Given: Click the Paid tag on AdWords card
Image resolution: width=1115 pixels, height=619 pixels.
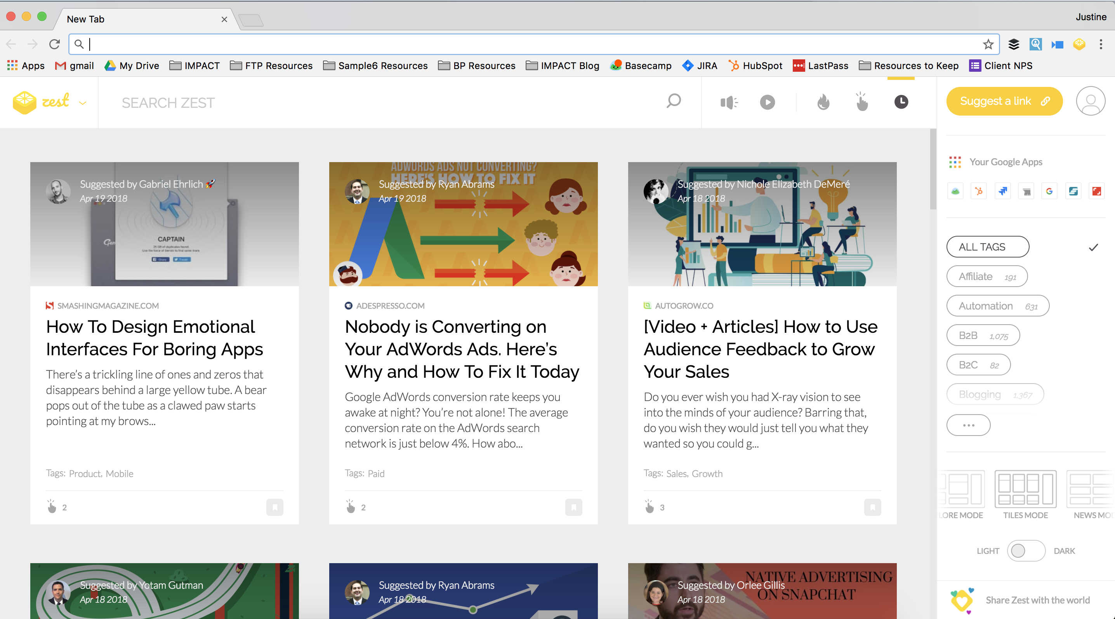Looking at the screenshot, I should tap(376, 474).
